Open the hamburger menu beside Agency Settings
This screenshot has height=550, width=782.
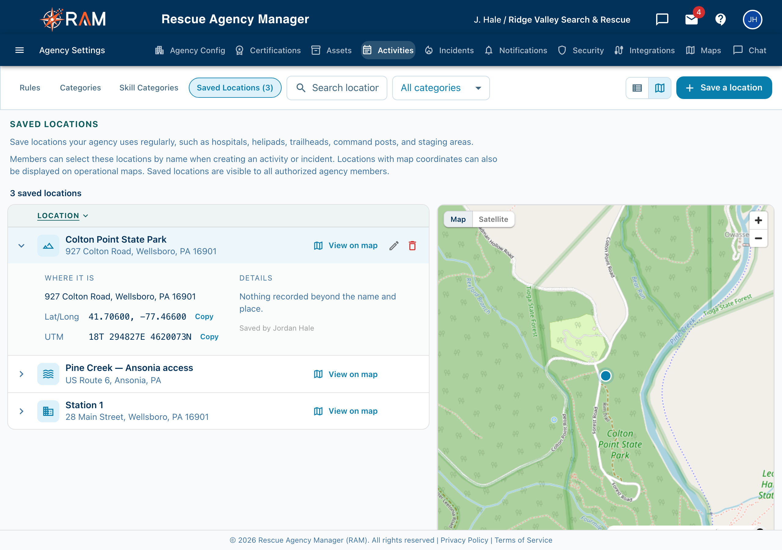[x=20, y=50]
